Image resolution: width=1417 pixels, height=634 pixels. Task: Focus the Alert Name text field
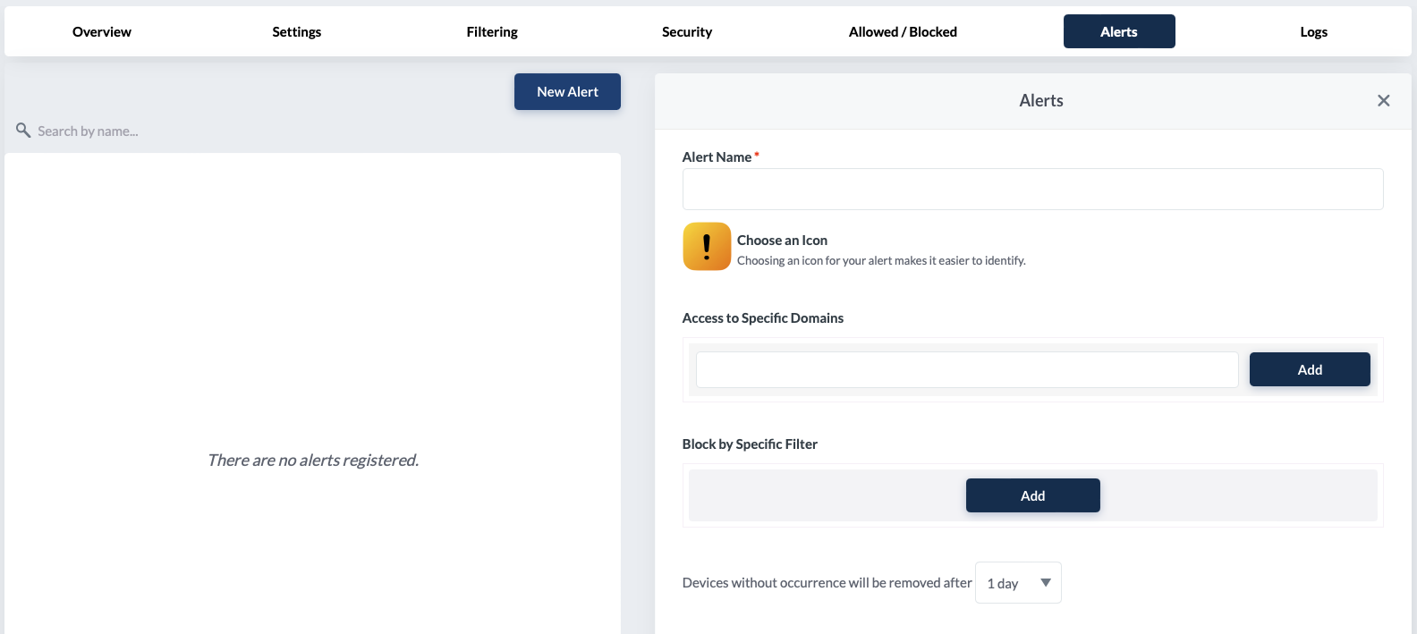click(1032, 190)
